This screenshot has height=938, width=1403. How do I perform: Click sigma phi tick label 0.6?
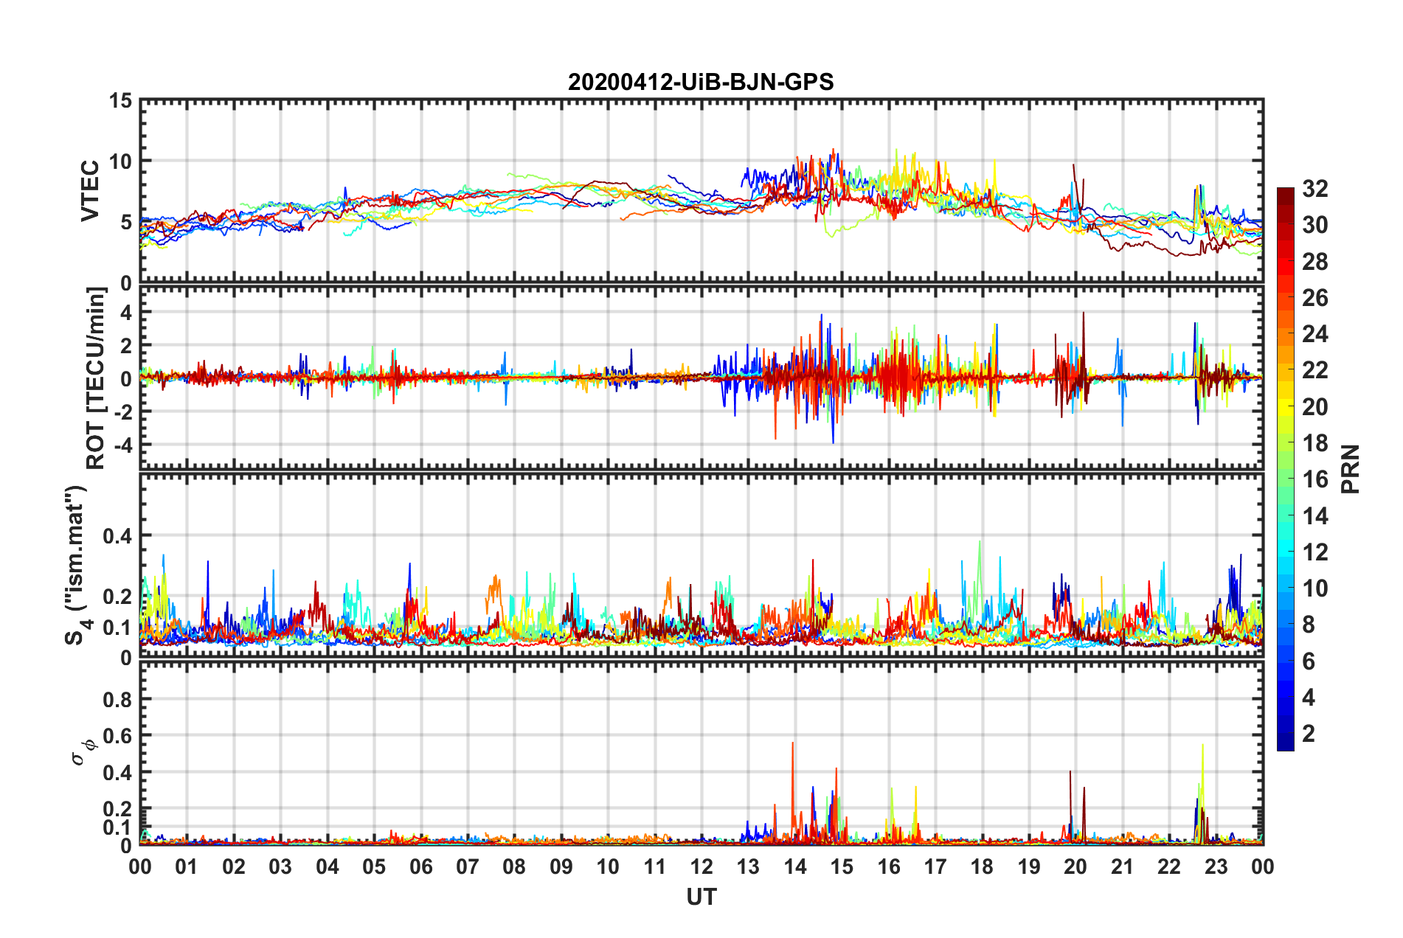pyautogui.click(x=118, y=736)
